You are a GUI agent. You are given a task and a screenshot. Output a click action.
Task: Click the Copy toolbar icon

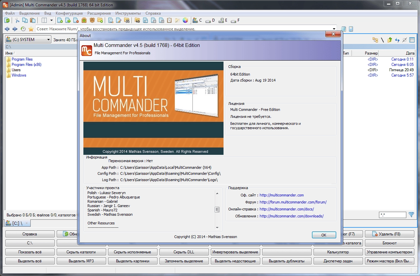click(x=24, y=20)
